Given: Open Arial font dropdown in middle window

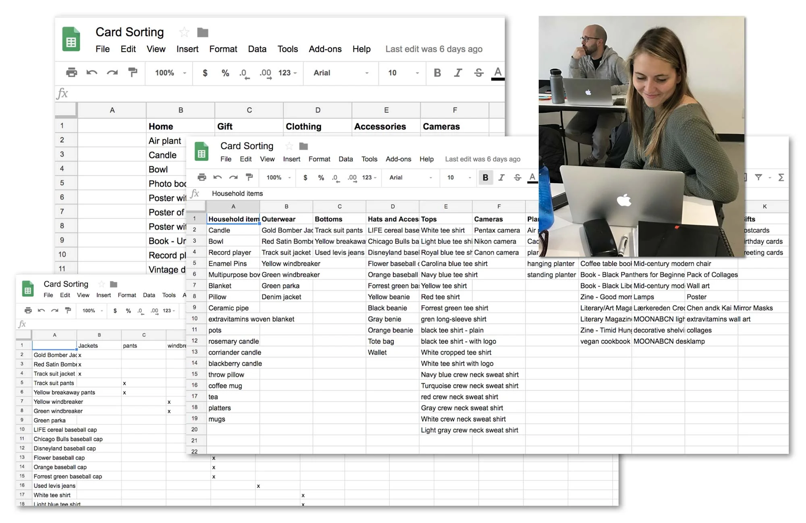Looking at the screenshot, I should 411,178.
